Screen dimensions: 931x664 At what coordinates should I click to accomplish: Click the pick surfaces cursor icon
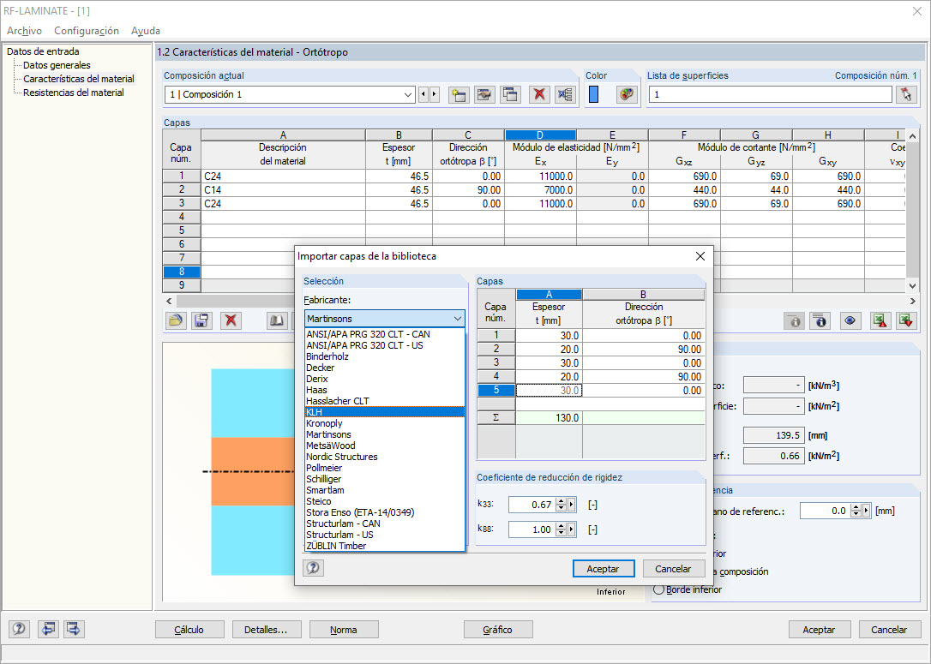[905, 94]
